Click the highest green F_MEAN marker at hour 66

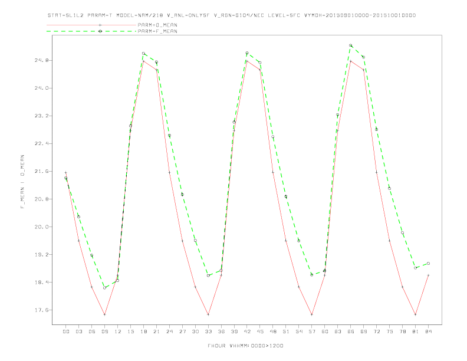coord(351,45)
